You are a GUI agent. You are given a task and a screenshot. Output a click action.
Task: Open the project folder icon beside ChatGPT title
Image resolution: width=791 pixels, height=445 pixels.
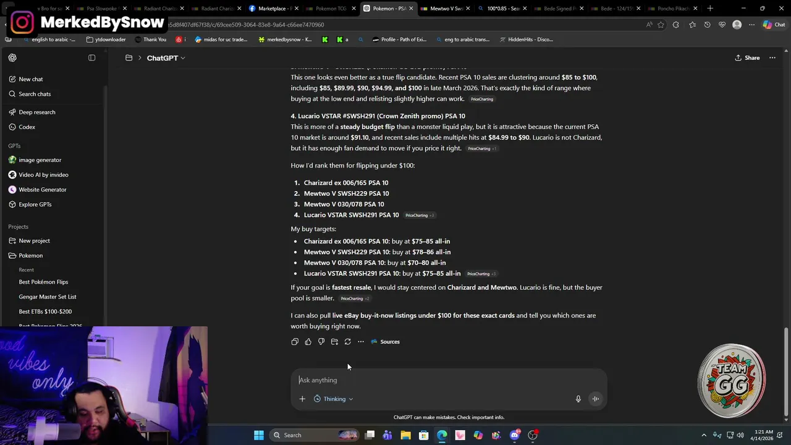pyautogui.click(x=129, y=57)
